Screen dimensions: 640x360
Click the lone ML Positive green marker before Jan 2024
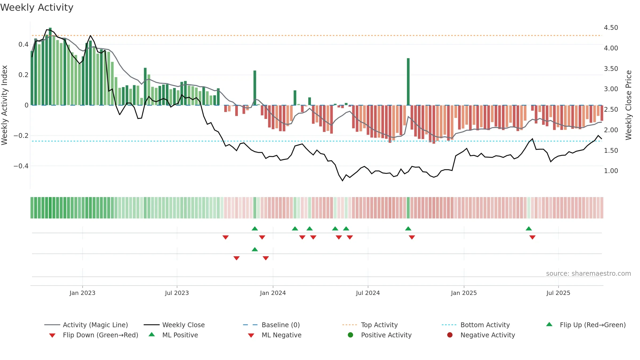tap(255, 249)
